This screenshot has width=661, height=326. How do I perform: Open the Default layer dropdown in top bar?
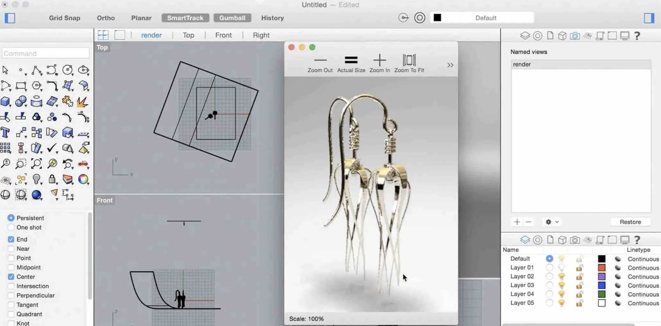pyautogui.click(x=485, y=18)
